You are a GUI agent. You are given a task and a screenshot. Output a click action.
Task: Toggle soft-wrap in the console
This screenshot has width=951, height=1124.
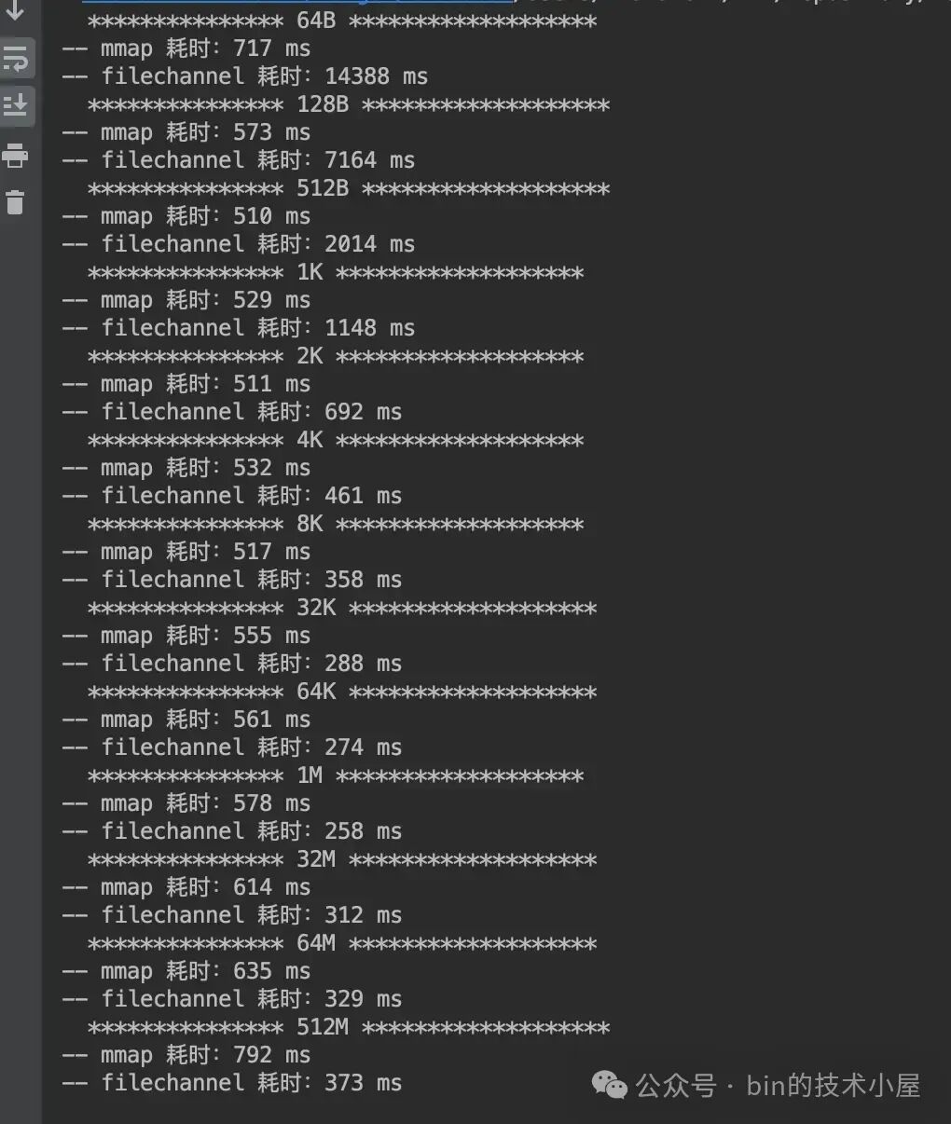[x=16, y=60]
